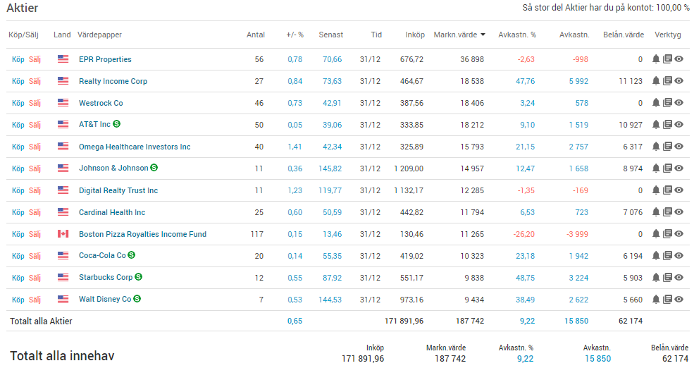694x368 pixels.
Task: Click the bell icon for Realty Income Corp
Action: [x=656, y=80]
